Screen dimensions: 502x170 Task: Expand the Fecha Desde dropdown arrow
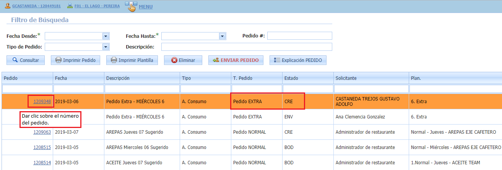point(106,36)
